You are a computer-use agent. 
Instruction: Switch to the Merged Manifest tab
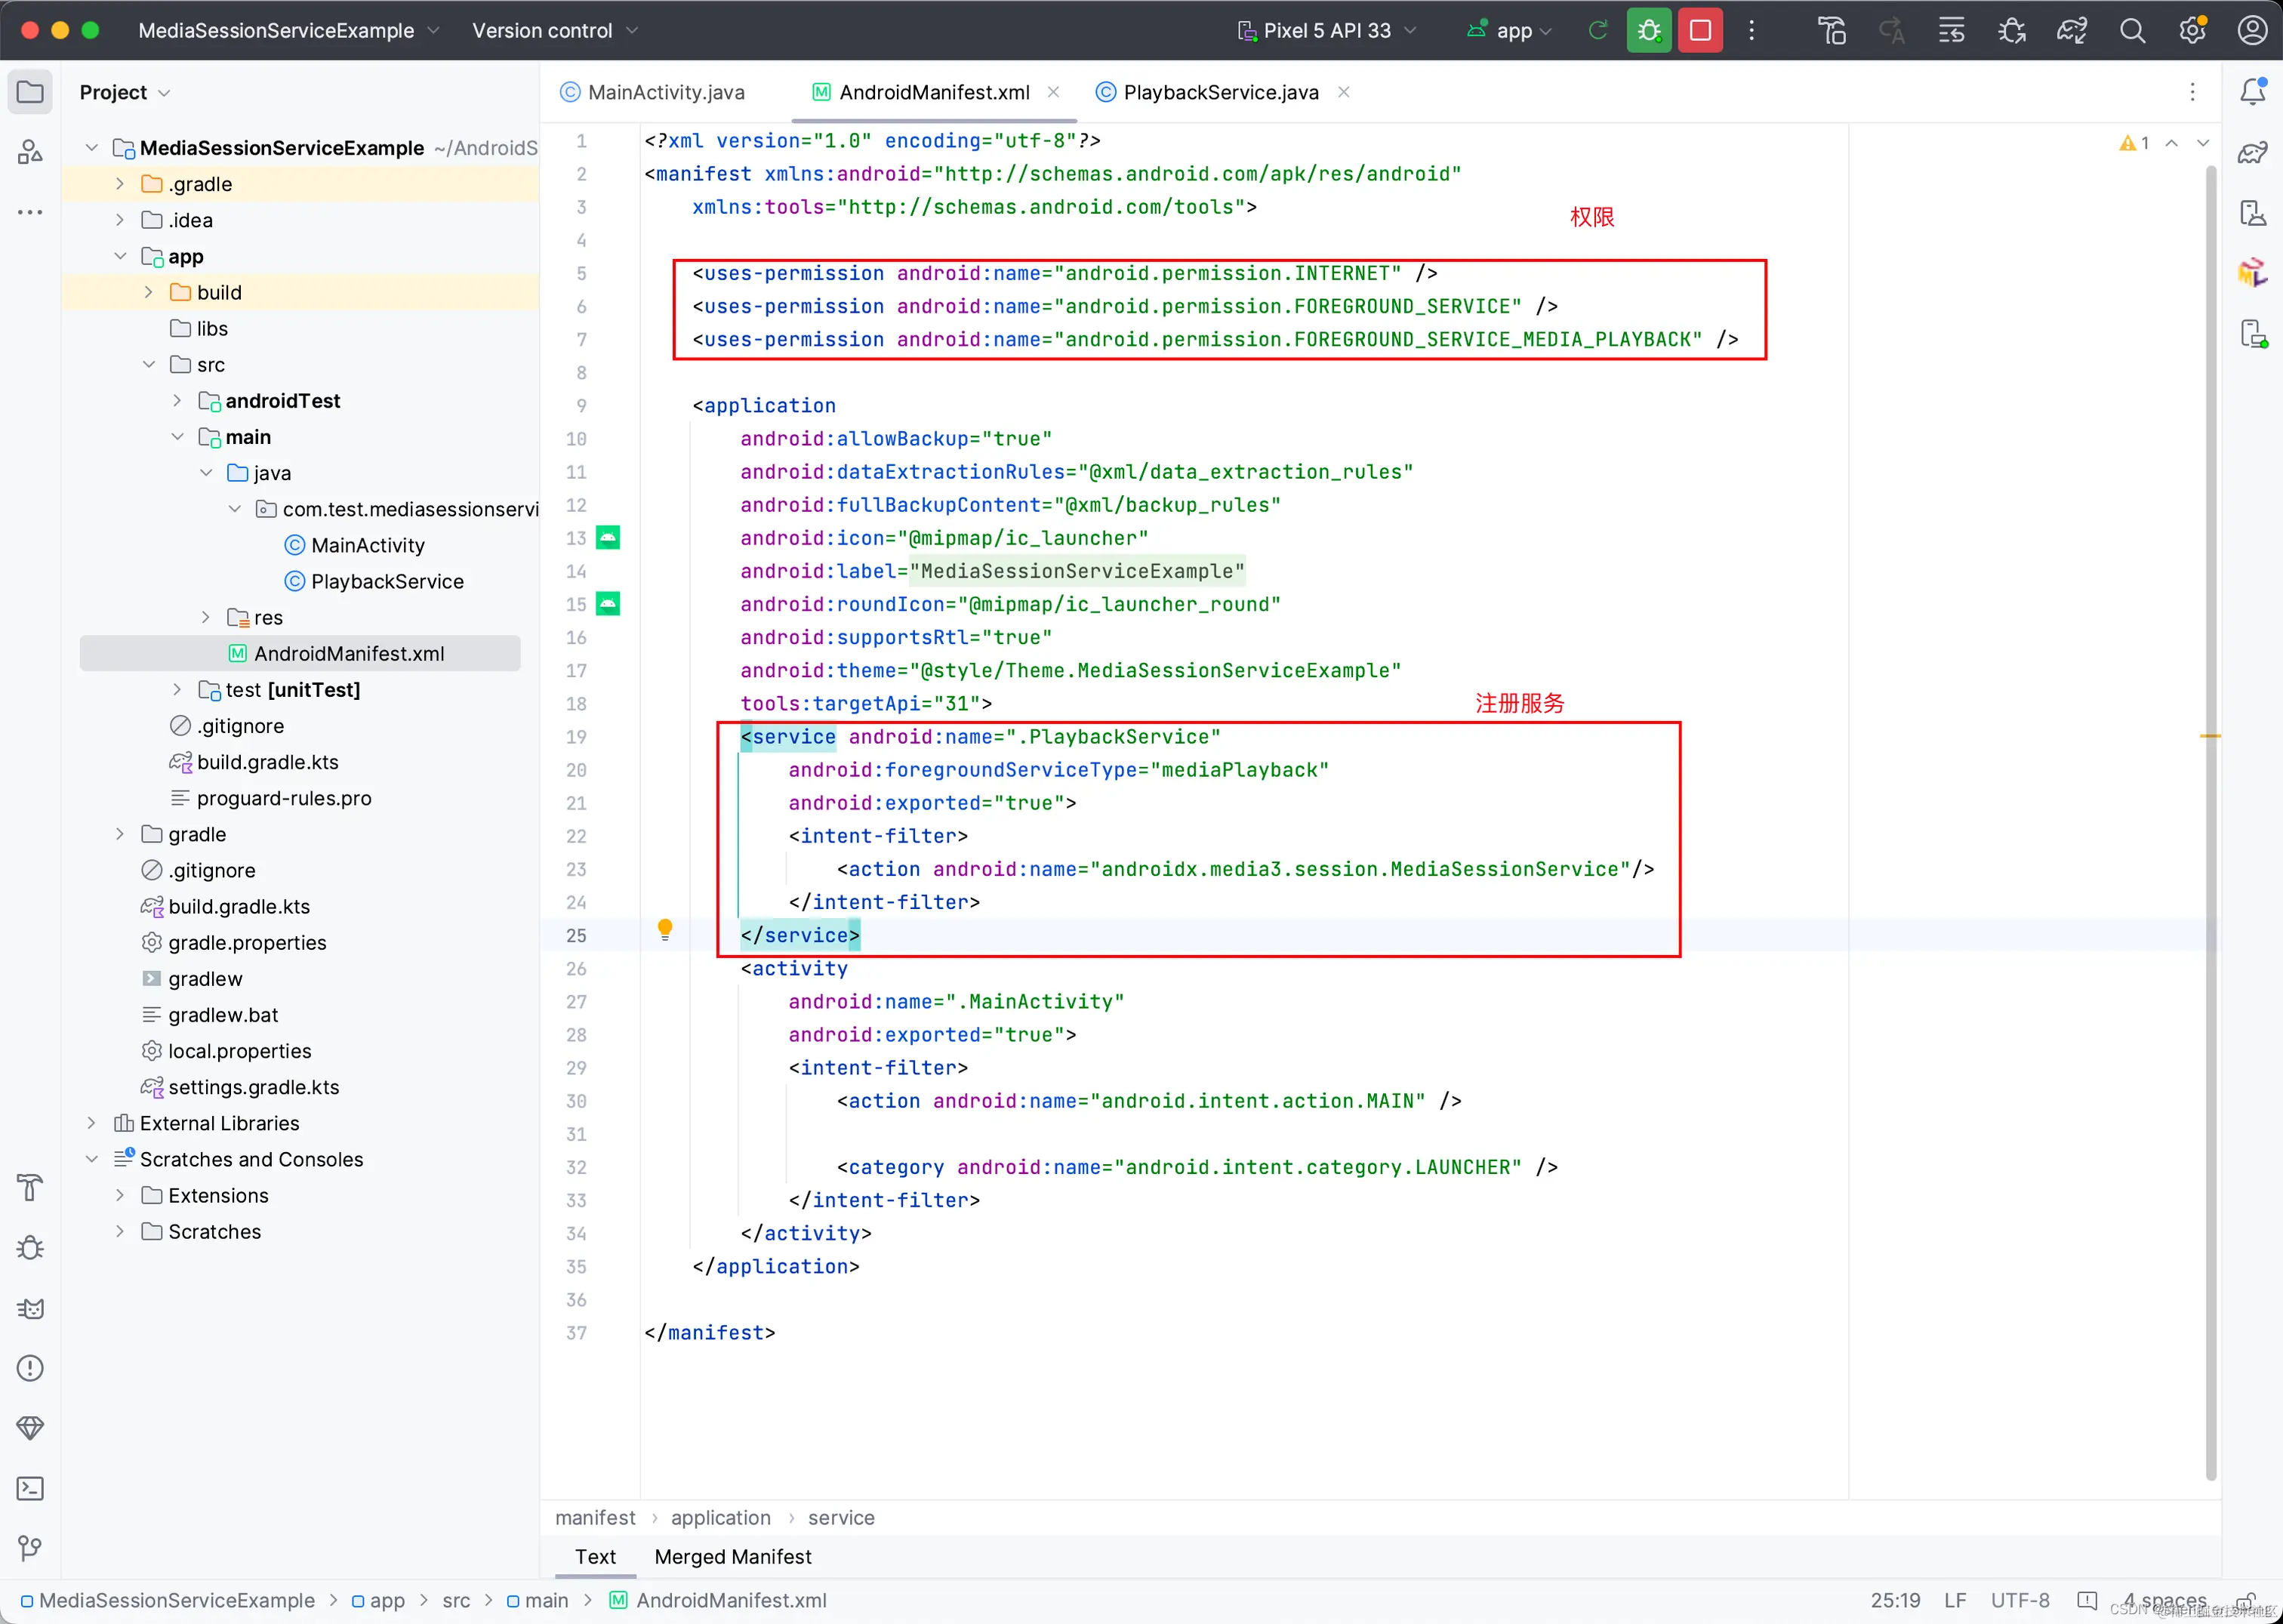(x=732, y=1556)
